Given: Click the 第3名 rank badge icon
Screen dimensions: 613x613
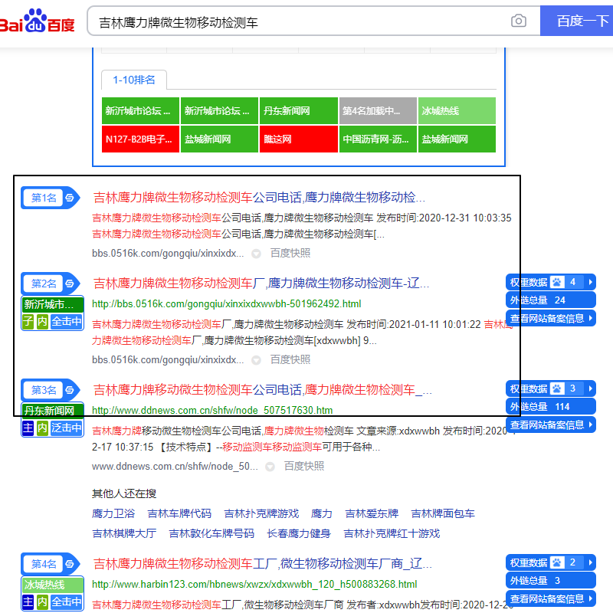Looking at the screenshot, I should point(51,390).
